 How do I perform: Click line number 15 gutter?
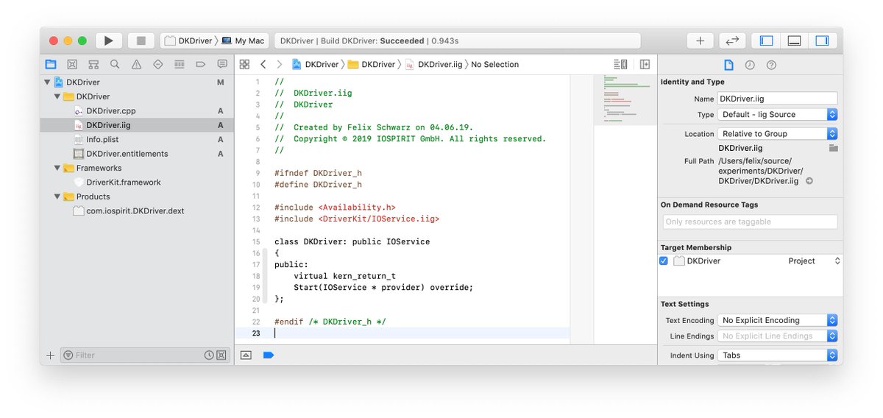coord(256,241)
